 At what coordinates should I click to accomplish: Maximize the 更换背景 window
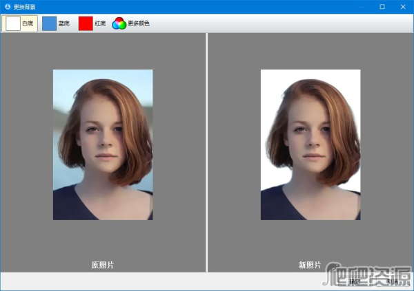coord(382,6)
